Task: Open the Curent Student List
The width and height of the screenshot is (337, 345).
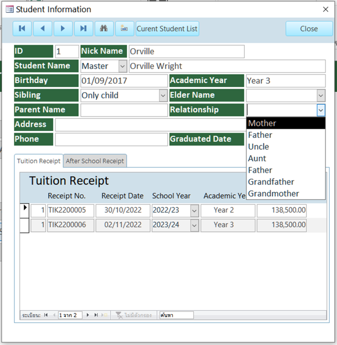Action: [x=167, y=29]
